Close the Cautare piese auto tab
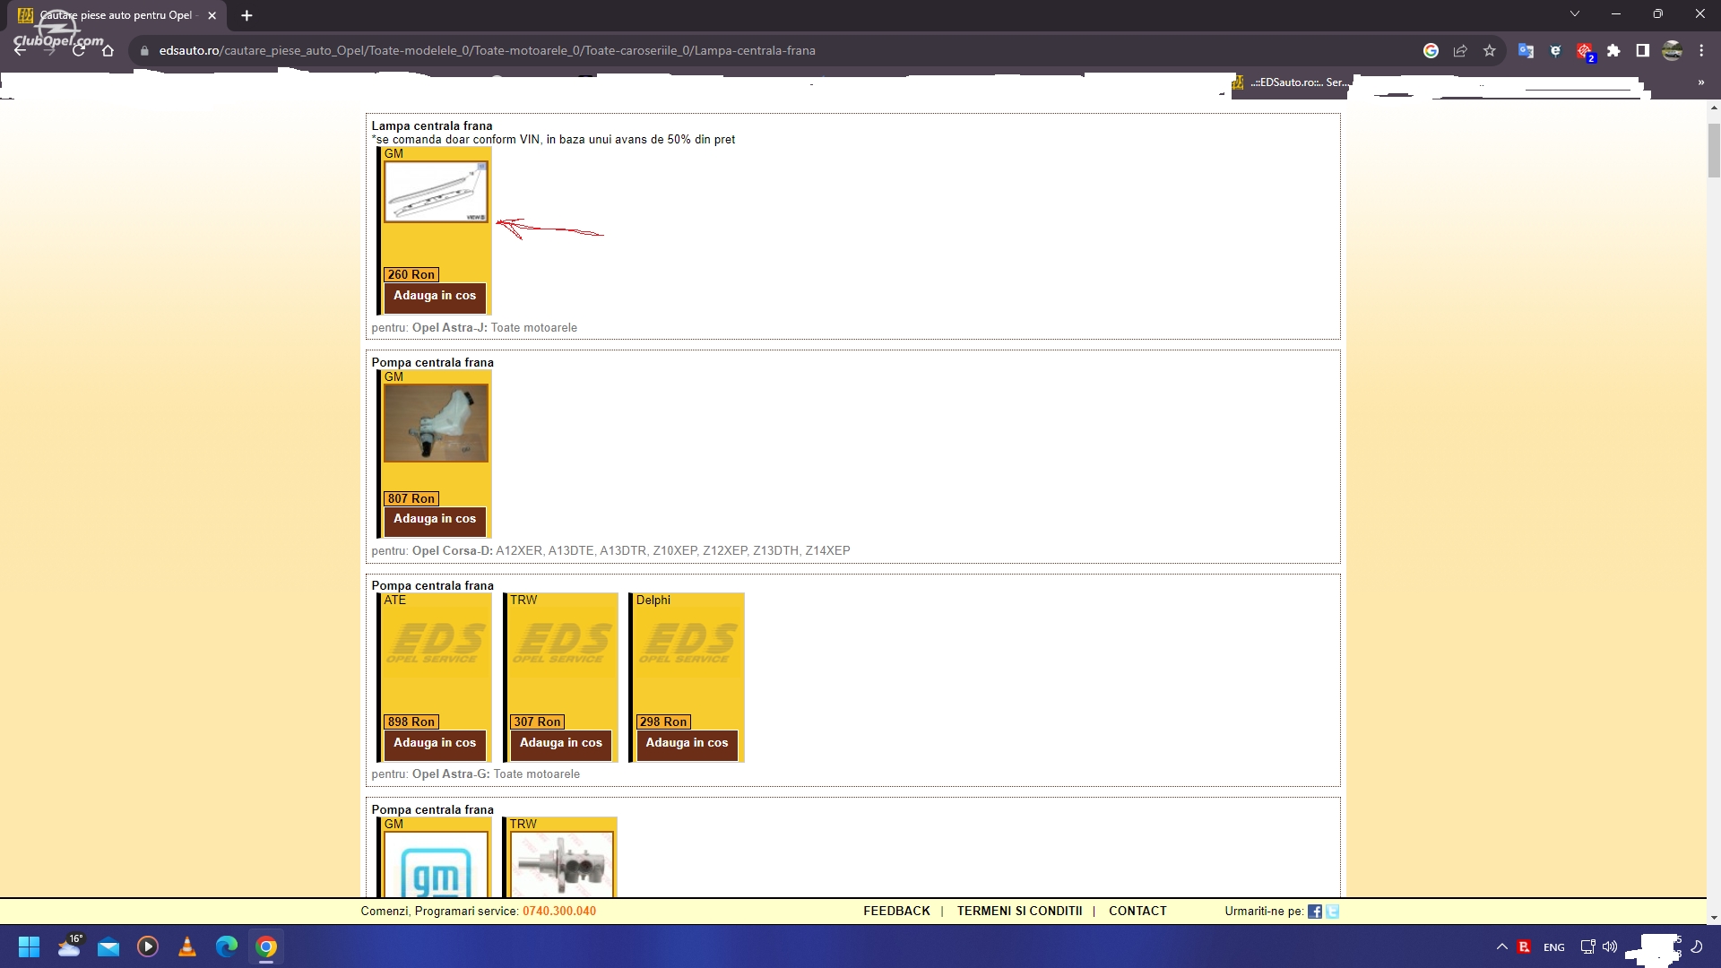The image size is (1721, 968). (x=212, y=15)
